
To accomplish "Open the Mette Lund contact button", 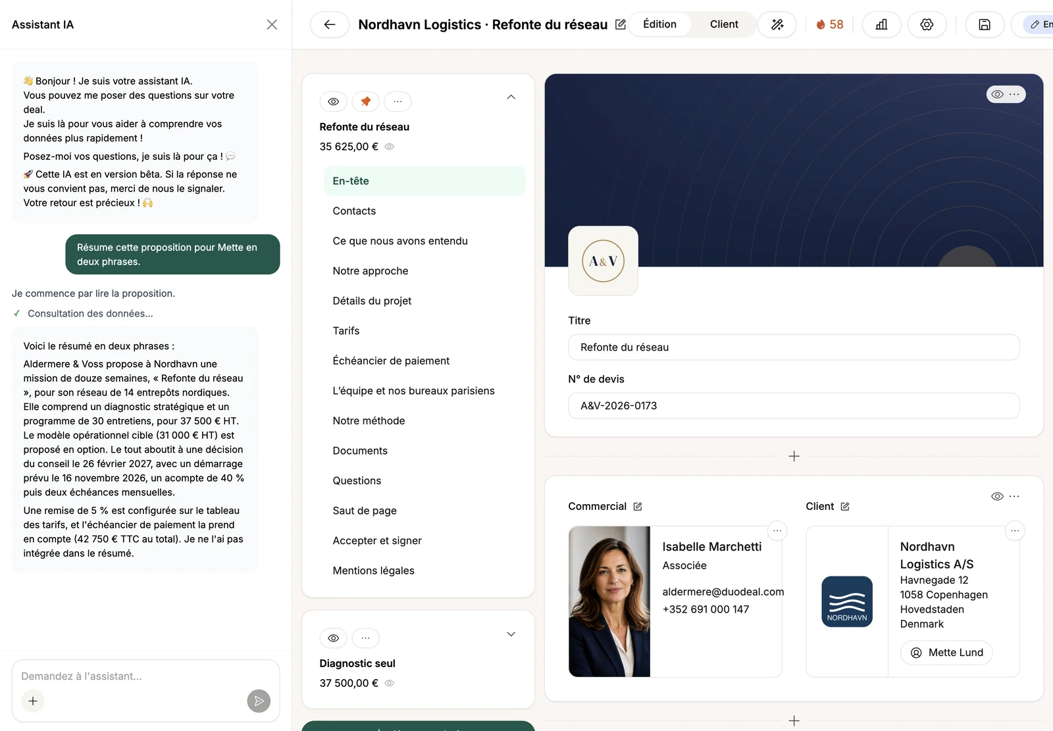I will (x=946, y=653).
